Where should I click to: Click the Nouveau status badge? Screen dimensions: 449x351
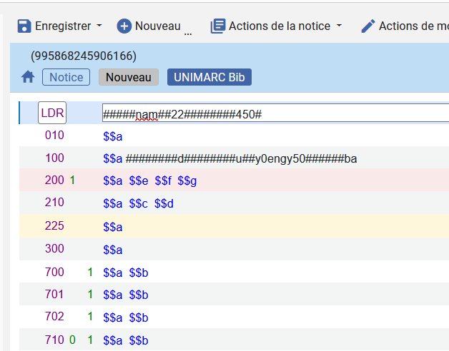tap(129, 77)
